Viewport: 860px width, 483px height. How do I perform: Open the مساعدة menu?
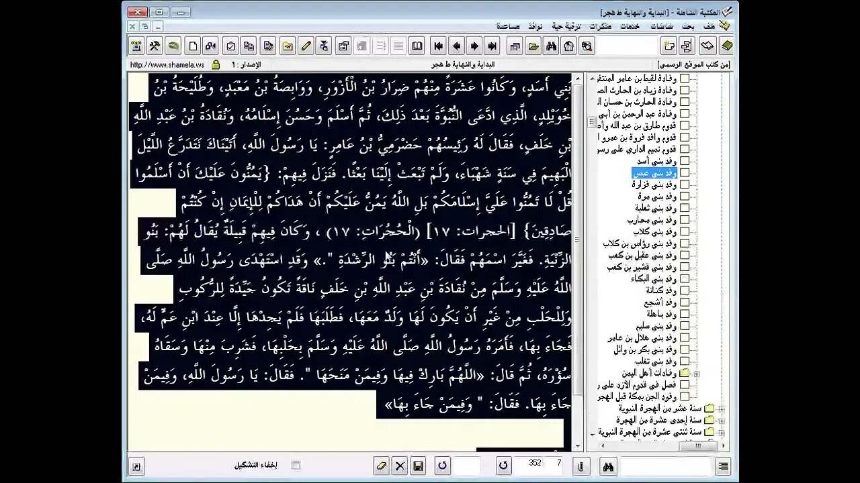[507, 26]
